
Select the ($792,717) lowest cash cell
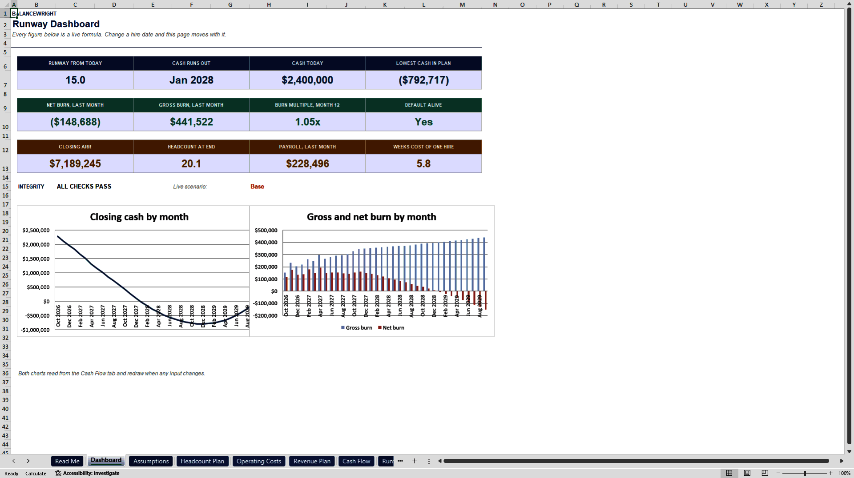click(423, 80)
